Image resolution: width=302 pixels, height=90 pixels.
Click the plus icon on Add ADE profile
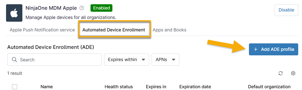click(256, 49)
